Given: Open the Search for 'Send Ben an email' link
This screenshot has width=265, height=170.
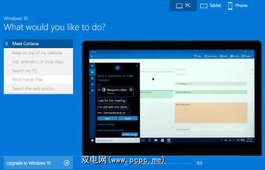Looking at the screenshot, I should tap(111, 130).
